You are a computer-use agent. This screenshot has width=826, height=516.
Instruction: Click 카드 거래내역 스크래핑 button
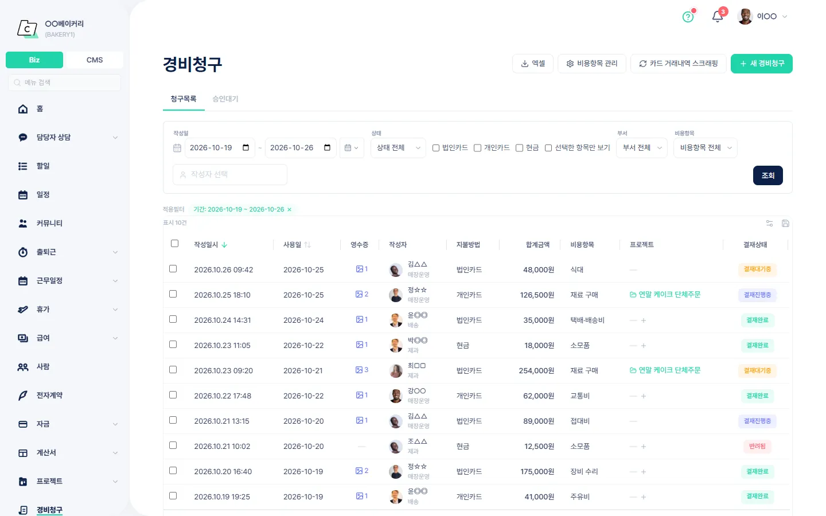point(679,64)
